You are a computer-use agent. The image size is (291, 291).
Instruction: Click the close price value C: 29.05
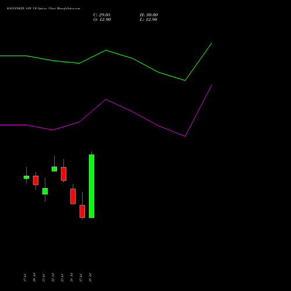click(102, 15)
